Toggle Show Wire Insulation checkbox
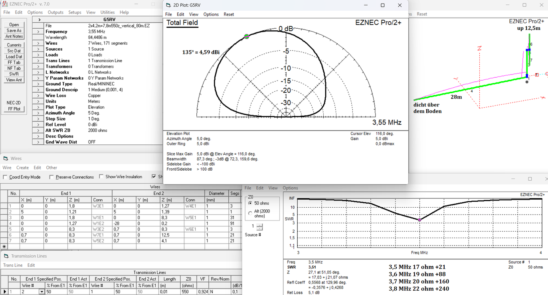The image size is (548, 295). tap(101, 177)
